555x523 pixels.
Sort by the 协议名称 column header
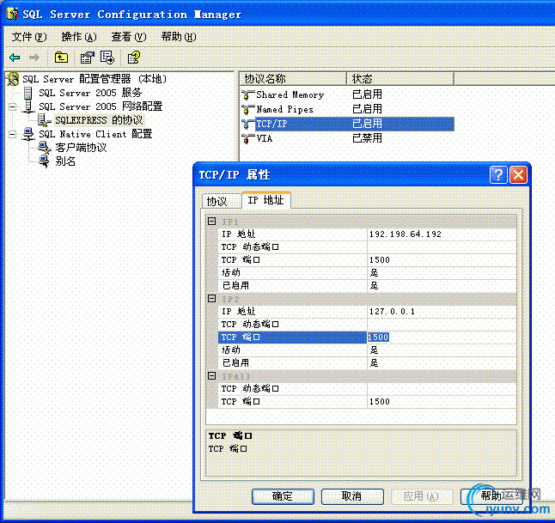click(x=293, y=78)
